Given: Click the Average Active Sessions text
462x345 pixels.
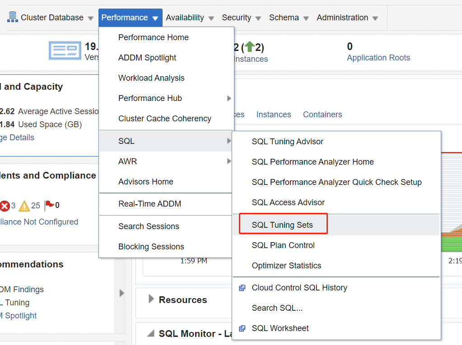Looking at the screenshot, I should coord(58,111).
